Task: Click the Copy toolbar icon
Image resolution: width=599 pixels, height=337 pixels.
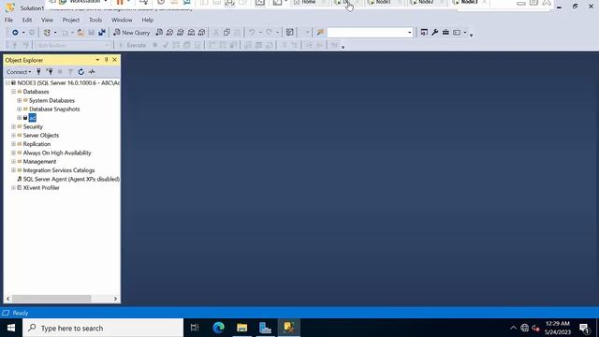Action: coord(226,33)
